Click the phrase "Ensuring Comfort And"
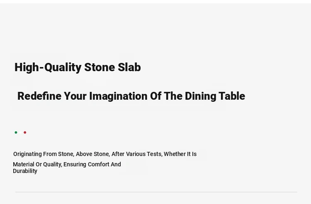The height and width of the screenshot is (204, 311). pyautogui.click(x=92, y=164)
